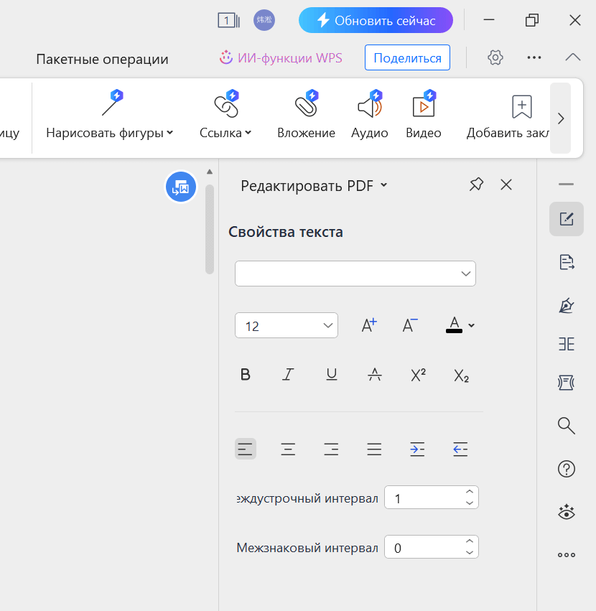Click the Обновить сейчас button
This screenshot has height=611, width=596.
(x=376, y=19)
